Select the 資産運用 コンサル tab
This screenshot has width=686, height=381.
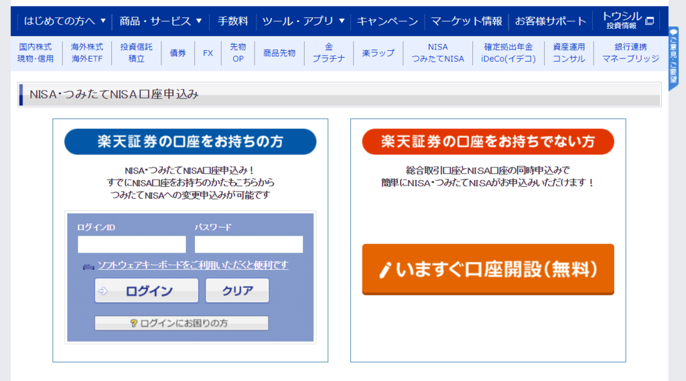click(569, 53)
